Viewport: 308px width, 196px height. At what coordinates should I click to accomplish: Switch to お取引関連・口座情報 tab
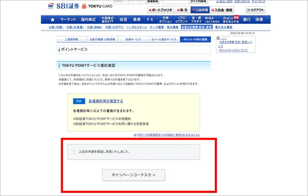pyautogui.click(x=103, y=39)
